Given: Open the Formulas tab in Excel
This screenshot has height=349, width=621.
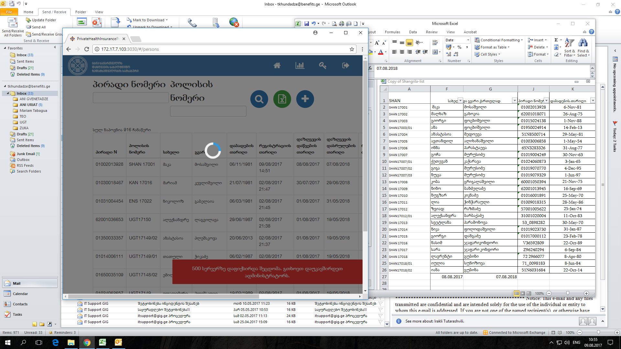Looking at the screenshot, I should pyautogui.click(x=392, y=32).
